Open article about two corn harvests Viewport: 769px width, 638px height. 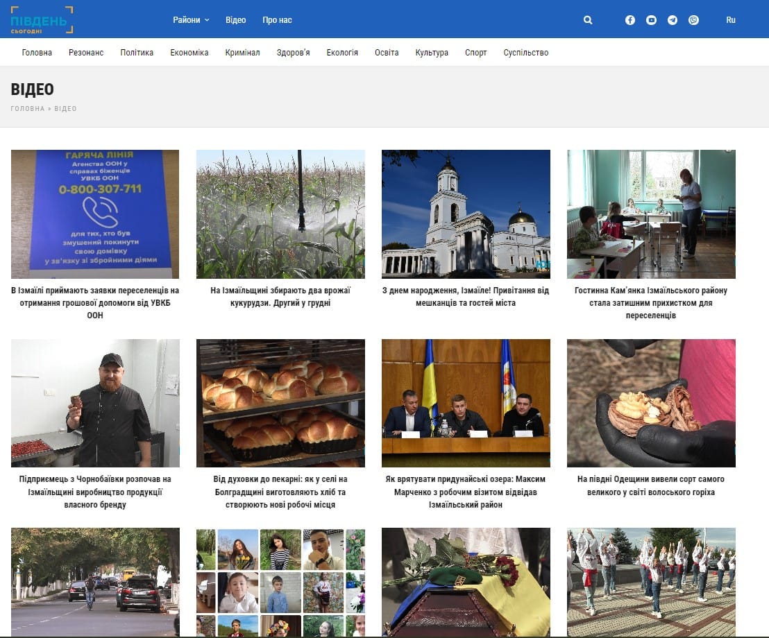click(x=280, y=296)
